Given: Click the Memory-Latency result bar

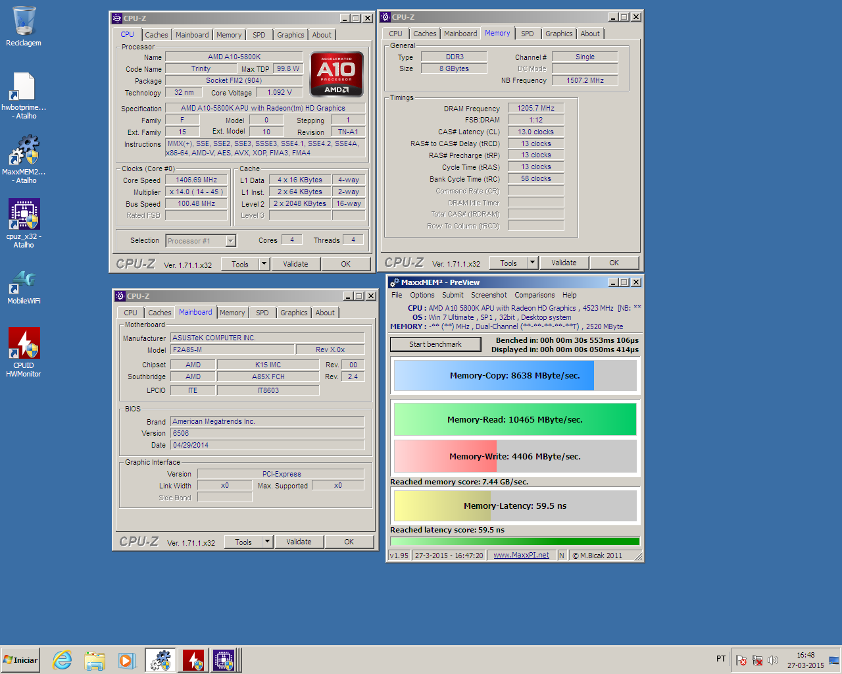Looking at the screenshot, I should click(515, 505).
